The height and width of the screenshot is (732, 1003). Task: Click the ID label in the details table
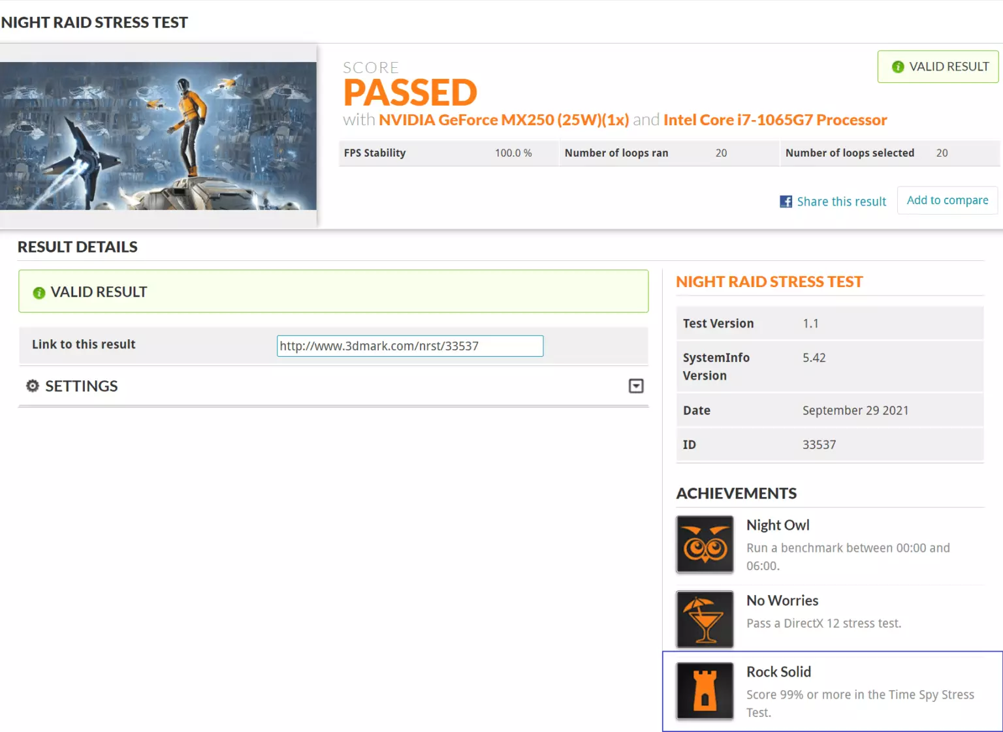click(690, 445)
